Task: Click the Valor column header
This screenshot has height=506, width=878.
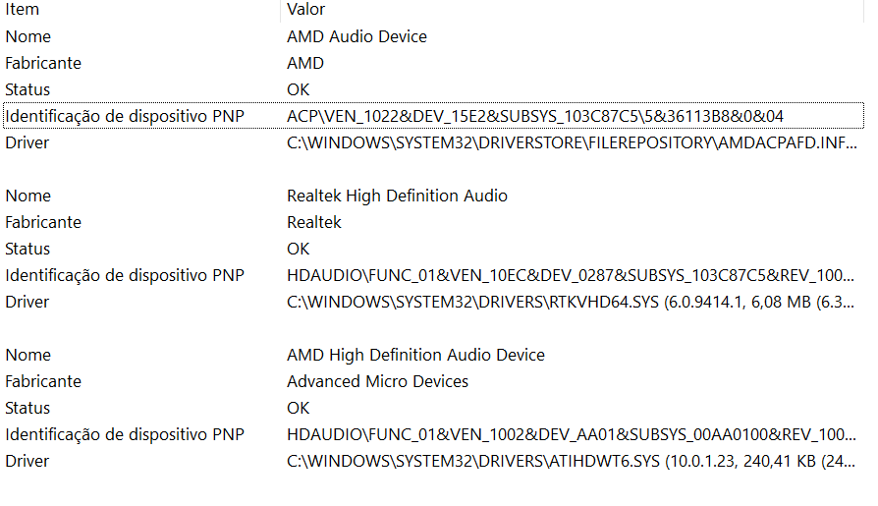Action: 573,10
